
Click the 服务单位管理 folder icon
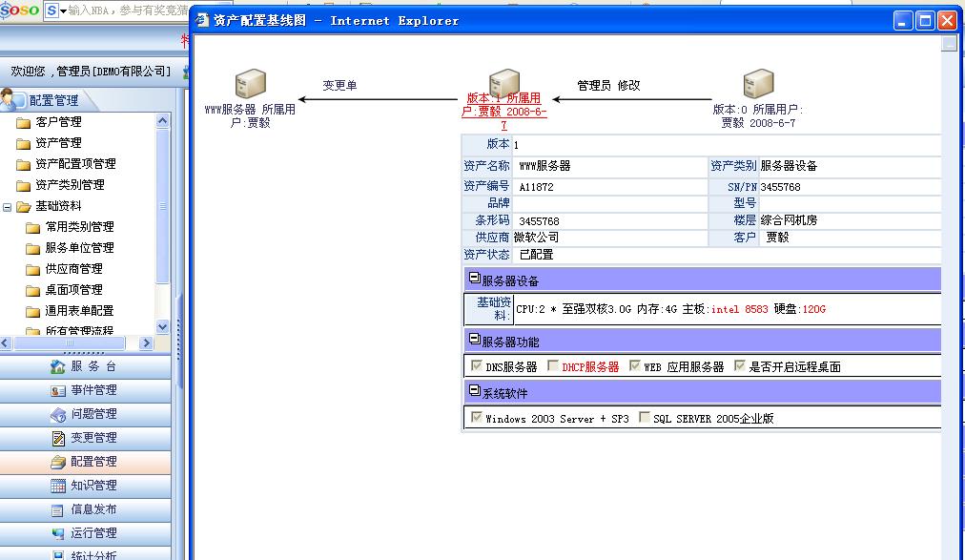[x=33, y=249]
